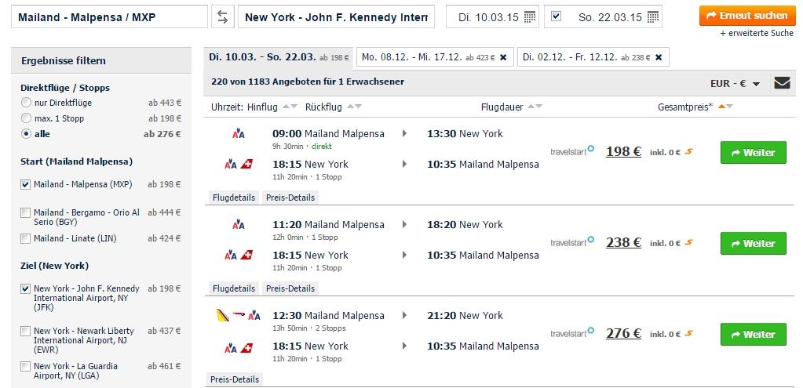Select max. 1 Stopp radio option

click(26, 118)
